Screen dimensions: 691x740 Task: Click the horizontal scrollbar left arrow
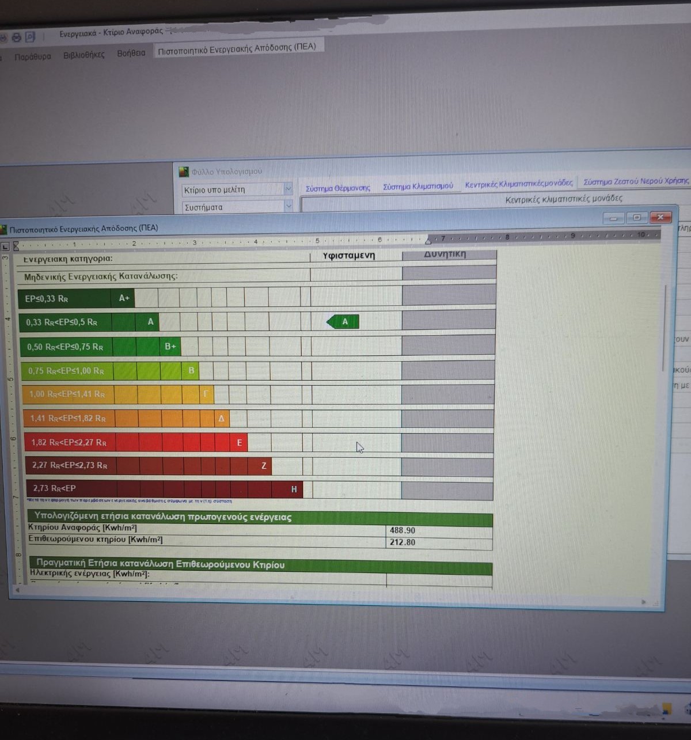tap(17, 590)
